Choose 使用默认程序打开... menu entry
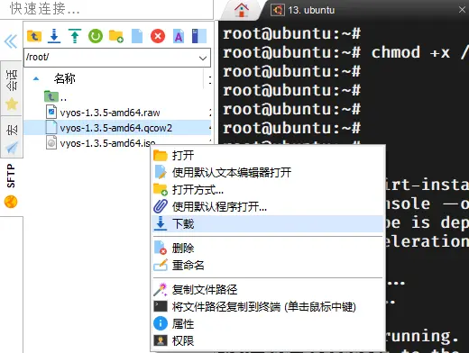This screenshot has height=353, width=469. click(268, 207)
